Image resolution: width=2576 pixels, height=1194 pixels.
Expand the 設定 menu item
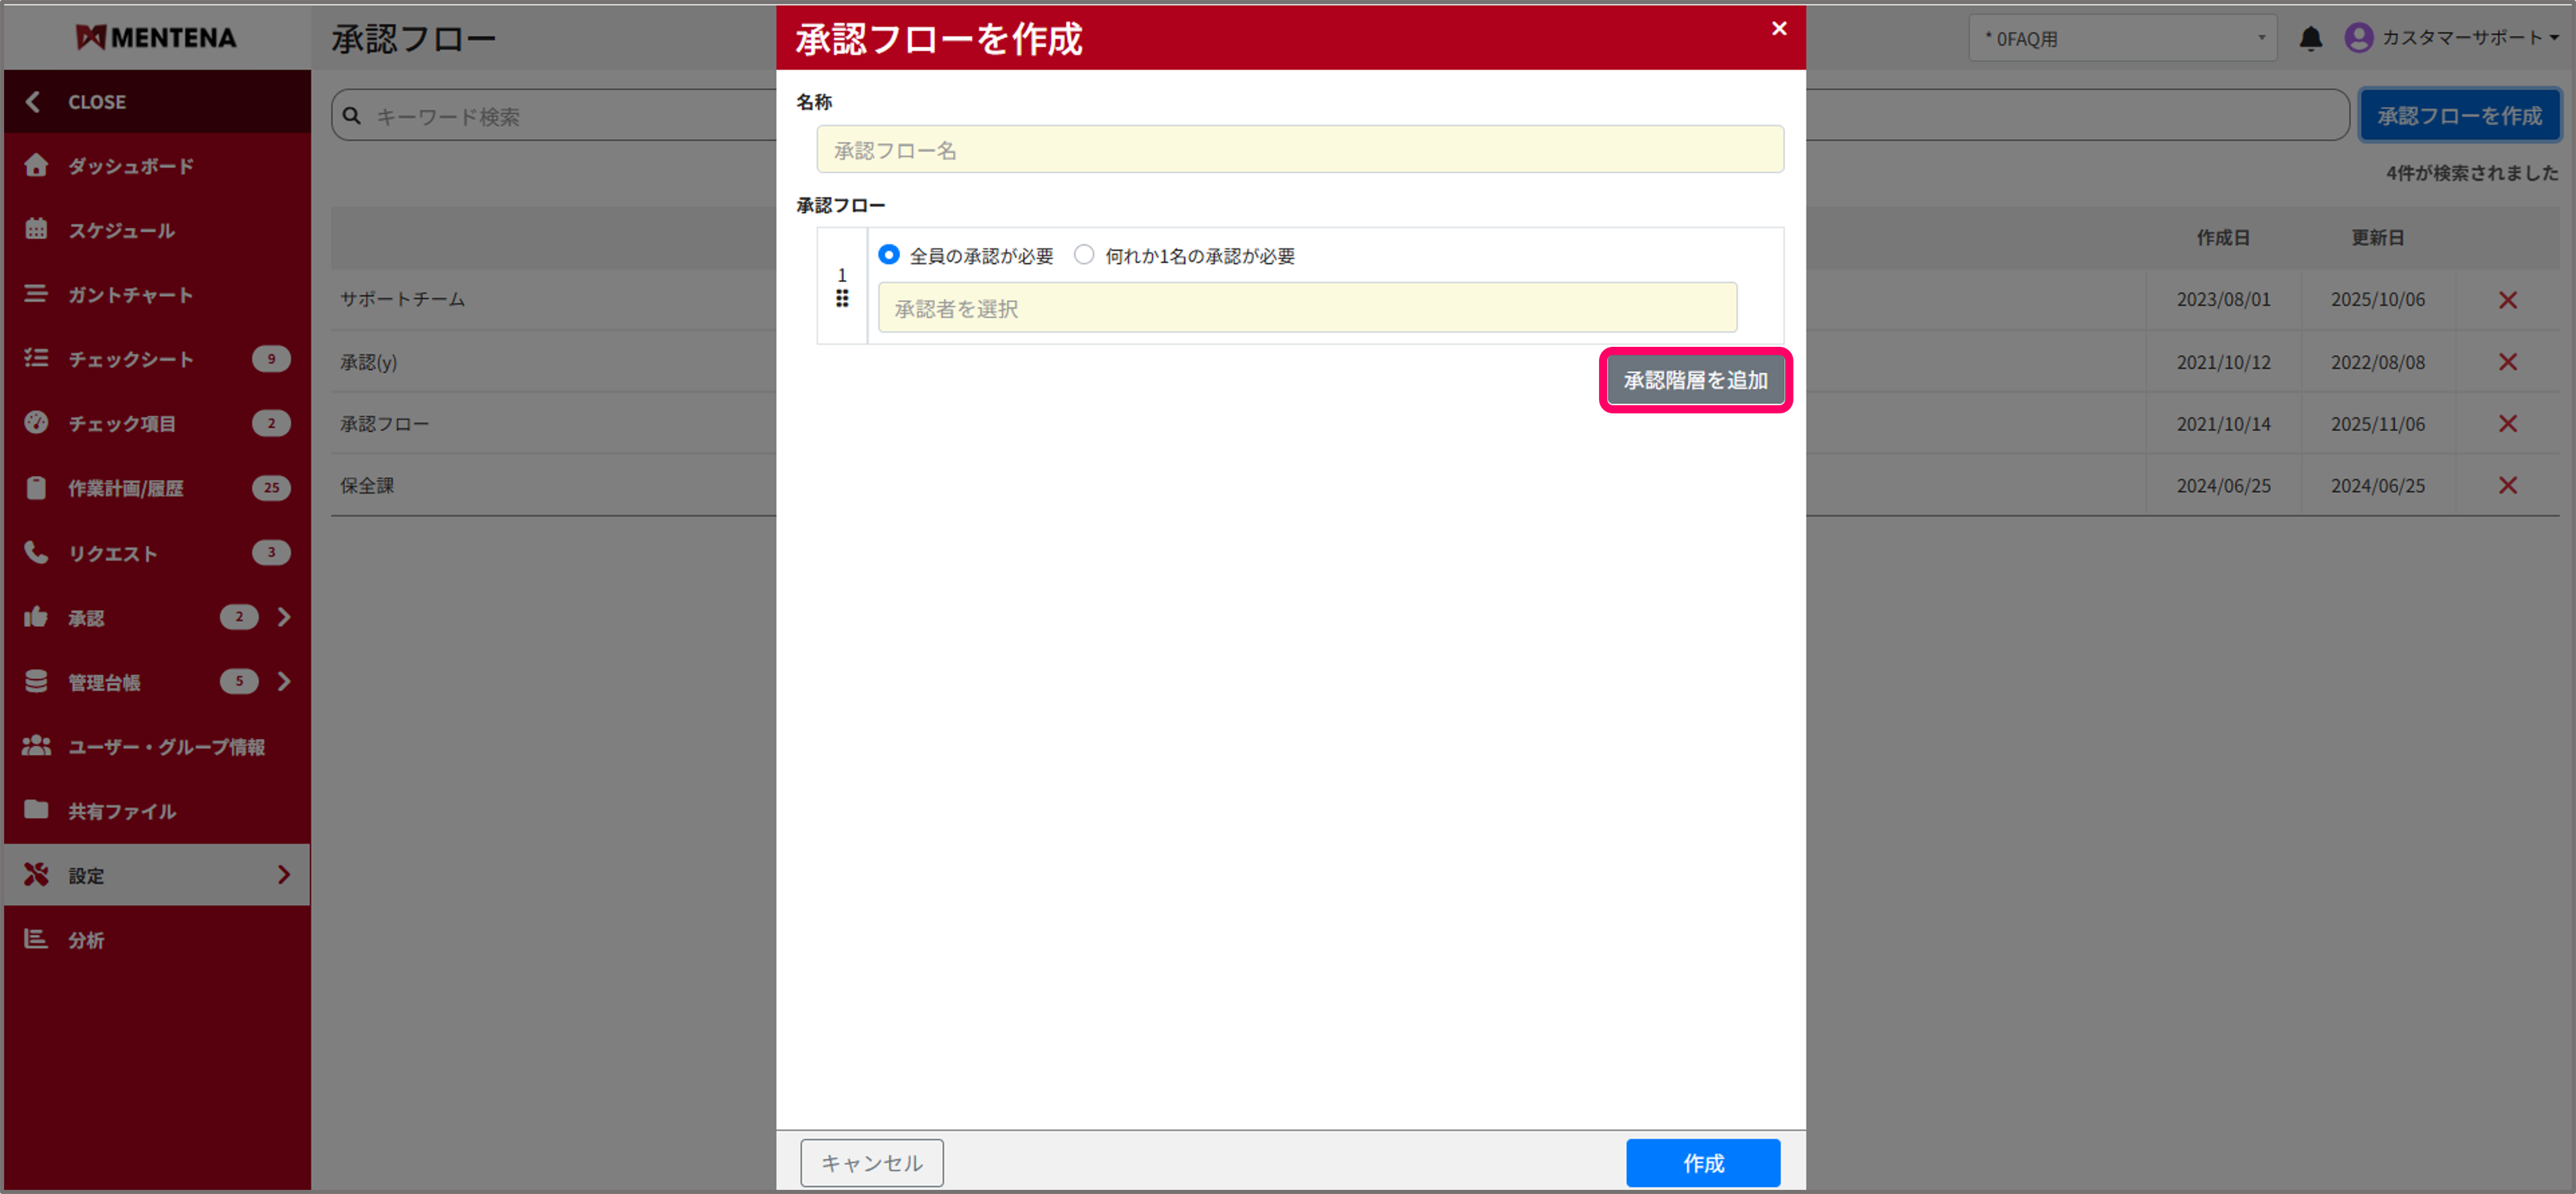(283, 873)
